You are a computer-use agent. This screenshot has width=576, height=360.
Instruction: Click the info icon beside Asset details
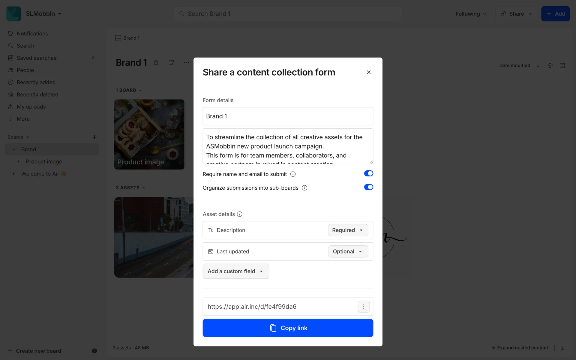point(239,214)
